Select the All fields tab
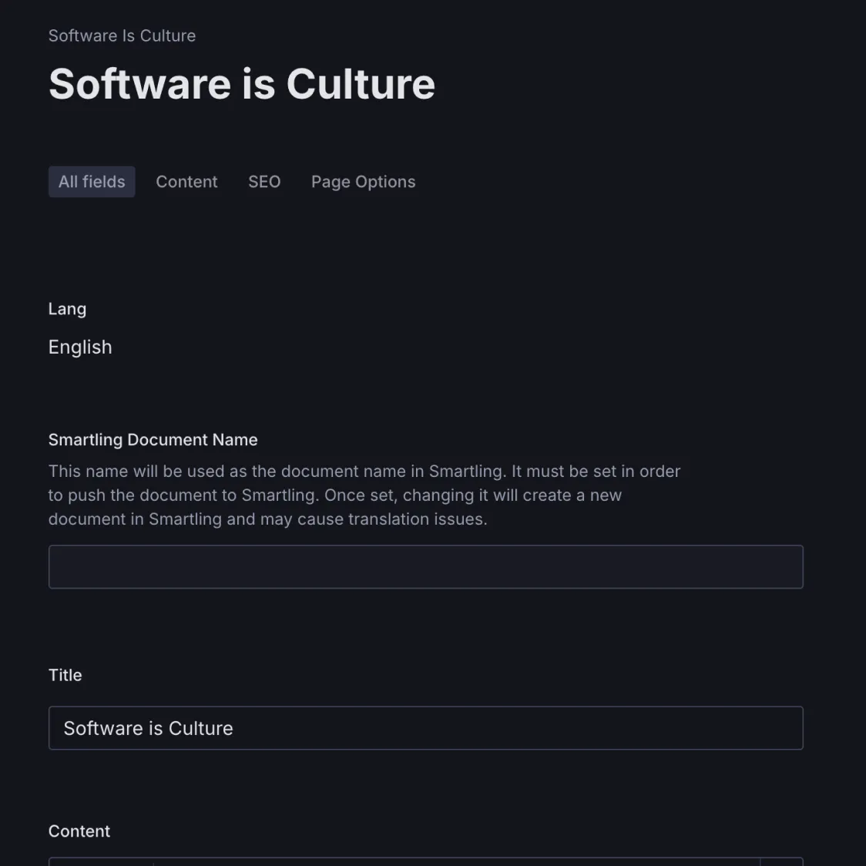 (x=92, y=182)
